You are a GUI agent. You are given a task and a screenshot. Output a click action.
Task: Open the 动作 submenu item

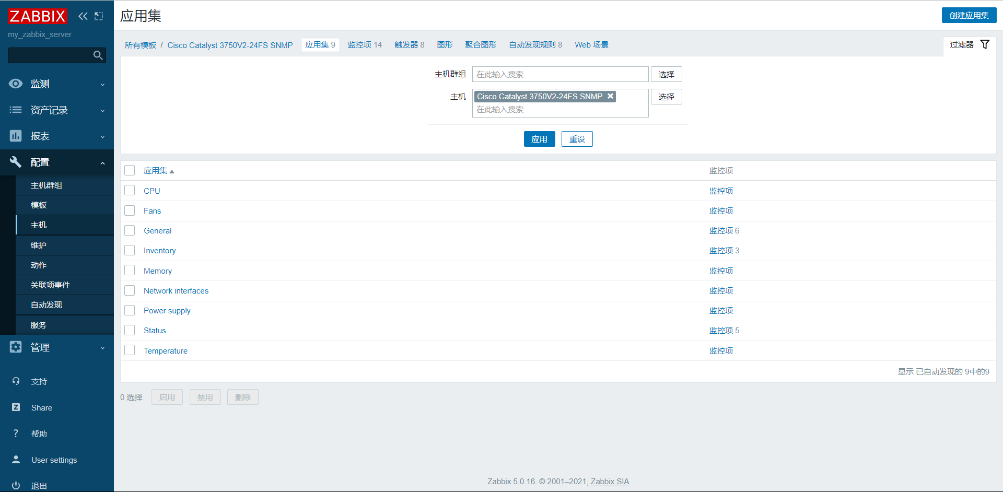(x=65, y=265)
